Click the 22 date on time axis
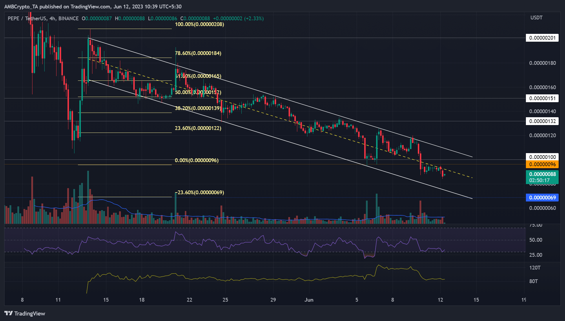This screenshot has height=321, width=565. click(189, 300)
